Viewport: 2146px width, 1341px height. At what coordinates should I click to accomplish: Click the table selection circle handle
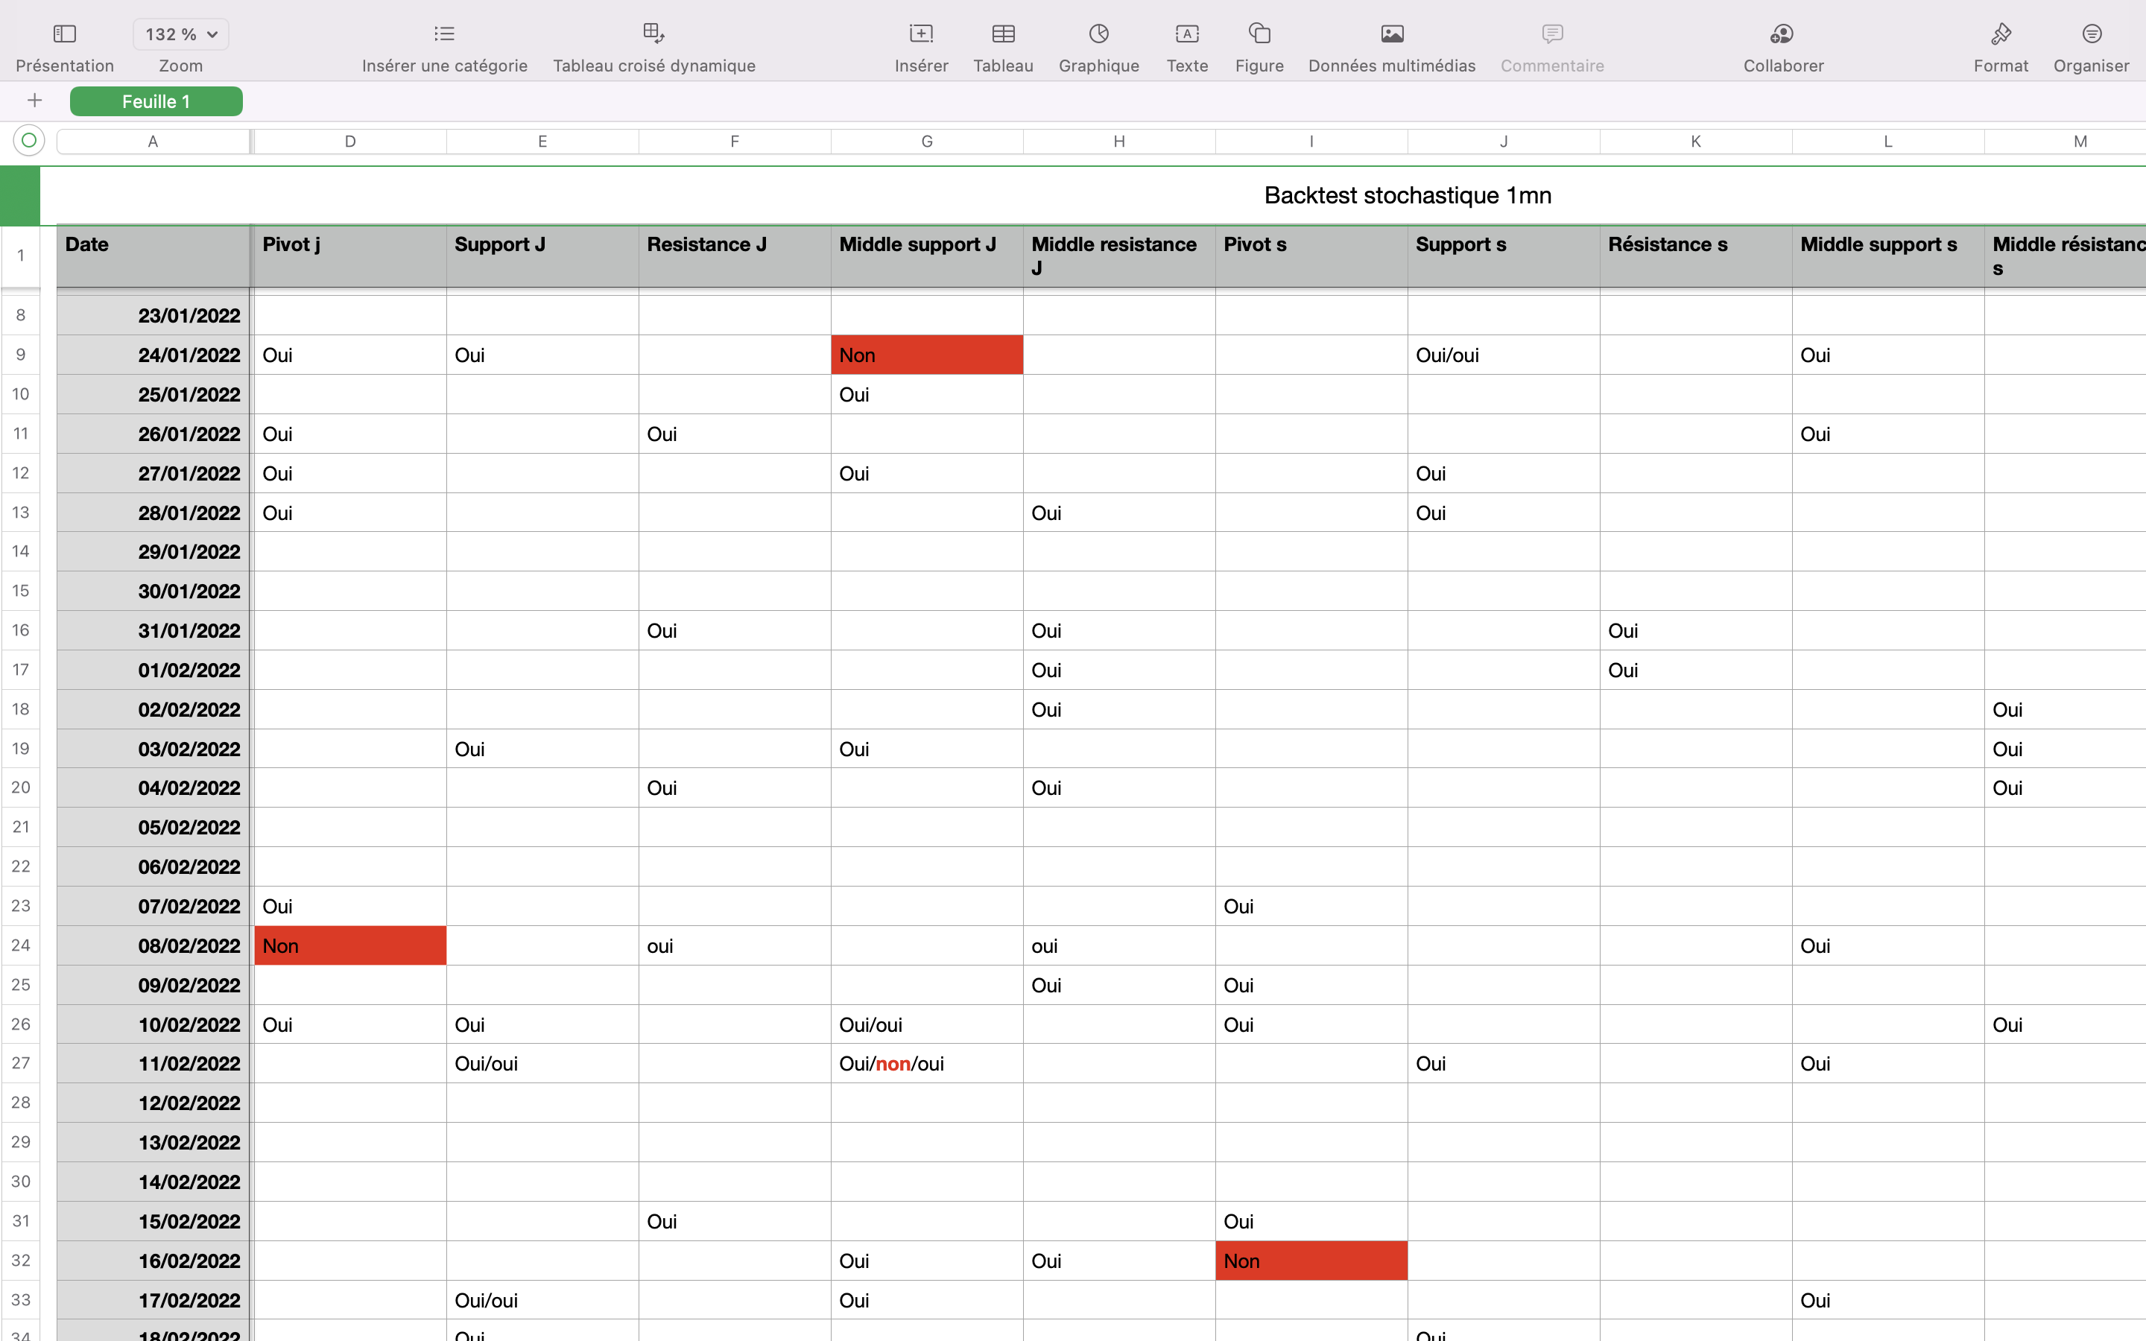click(28, 140)
